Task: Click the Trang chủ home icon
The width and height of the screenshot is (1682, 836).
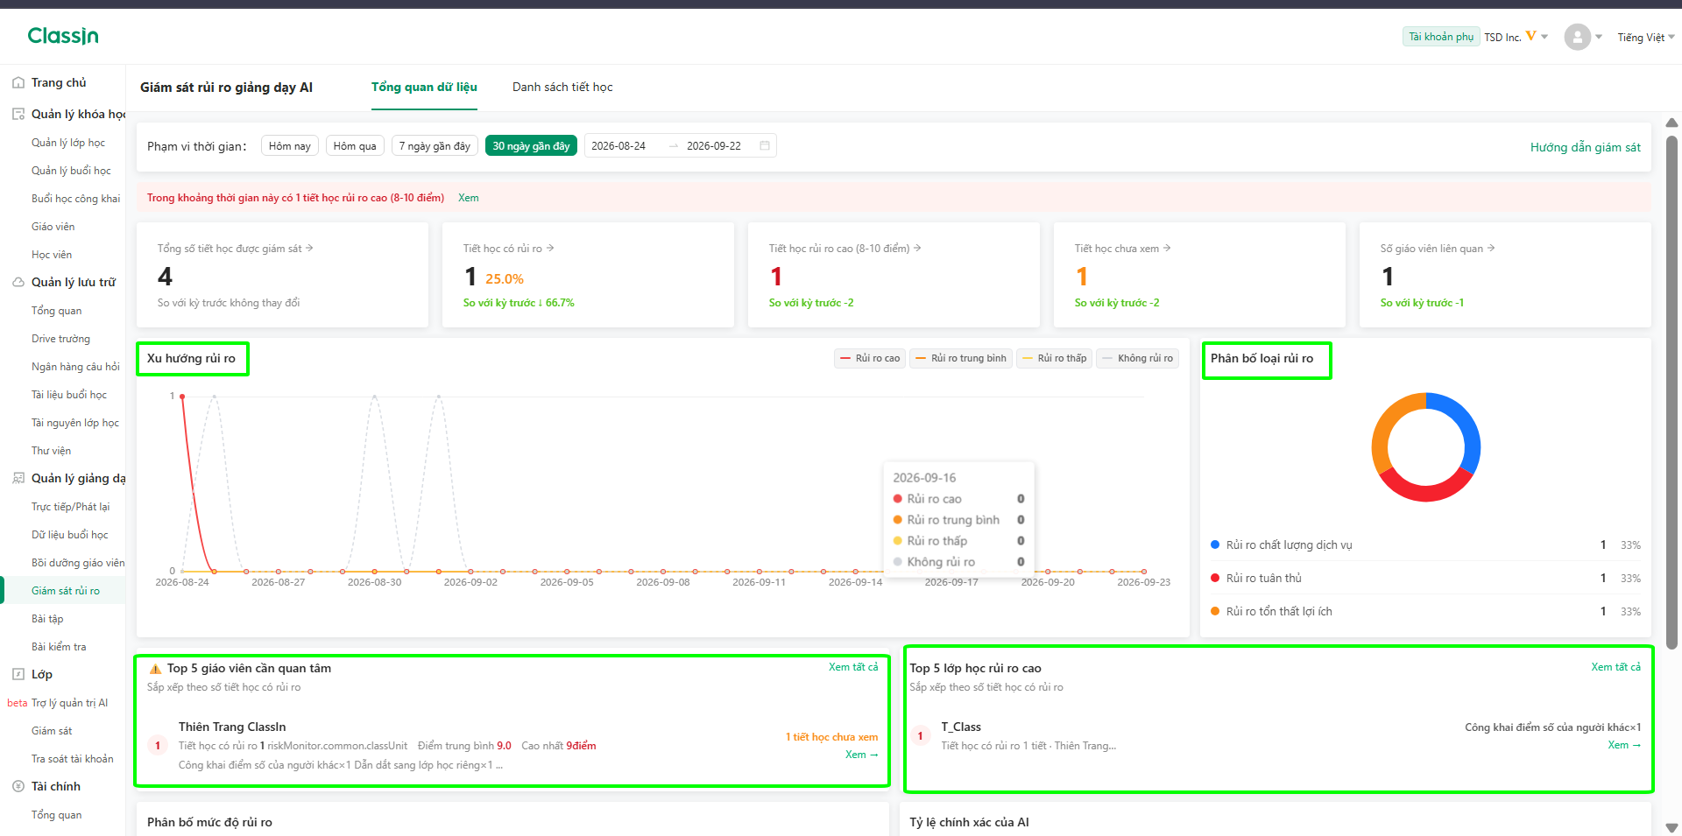Action: [x=18, y=82]
